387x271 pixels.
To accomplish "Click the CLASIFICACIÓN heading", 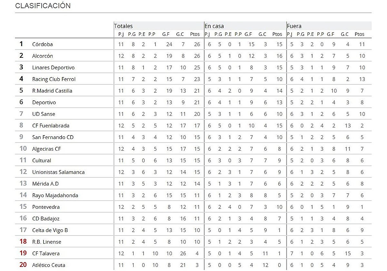I will [43, 6].
